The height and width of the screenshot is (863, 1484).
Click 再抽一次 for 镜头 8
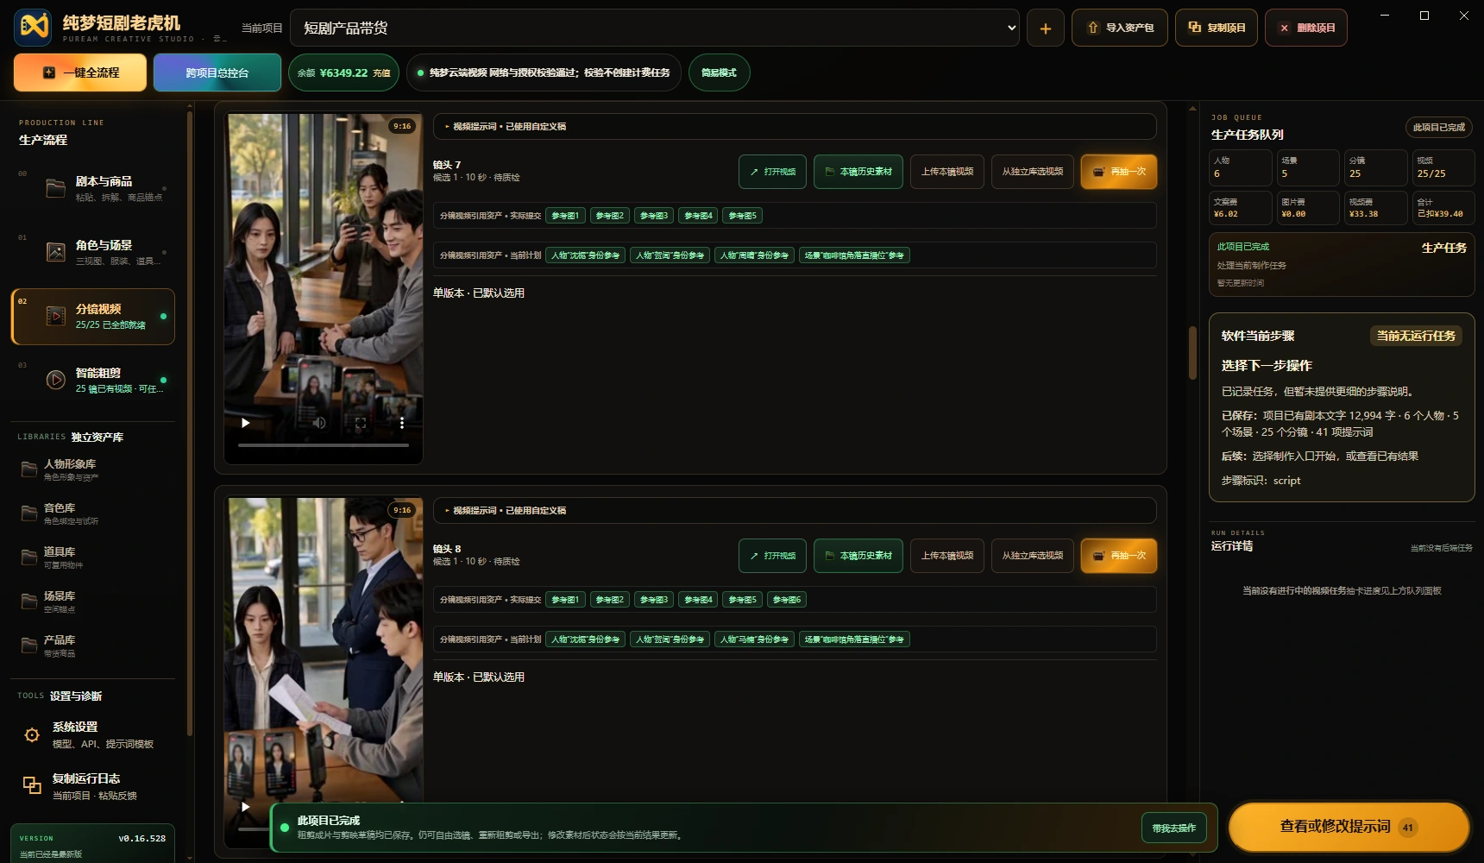click(x=1119, y=556)
